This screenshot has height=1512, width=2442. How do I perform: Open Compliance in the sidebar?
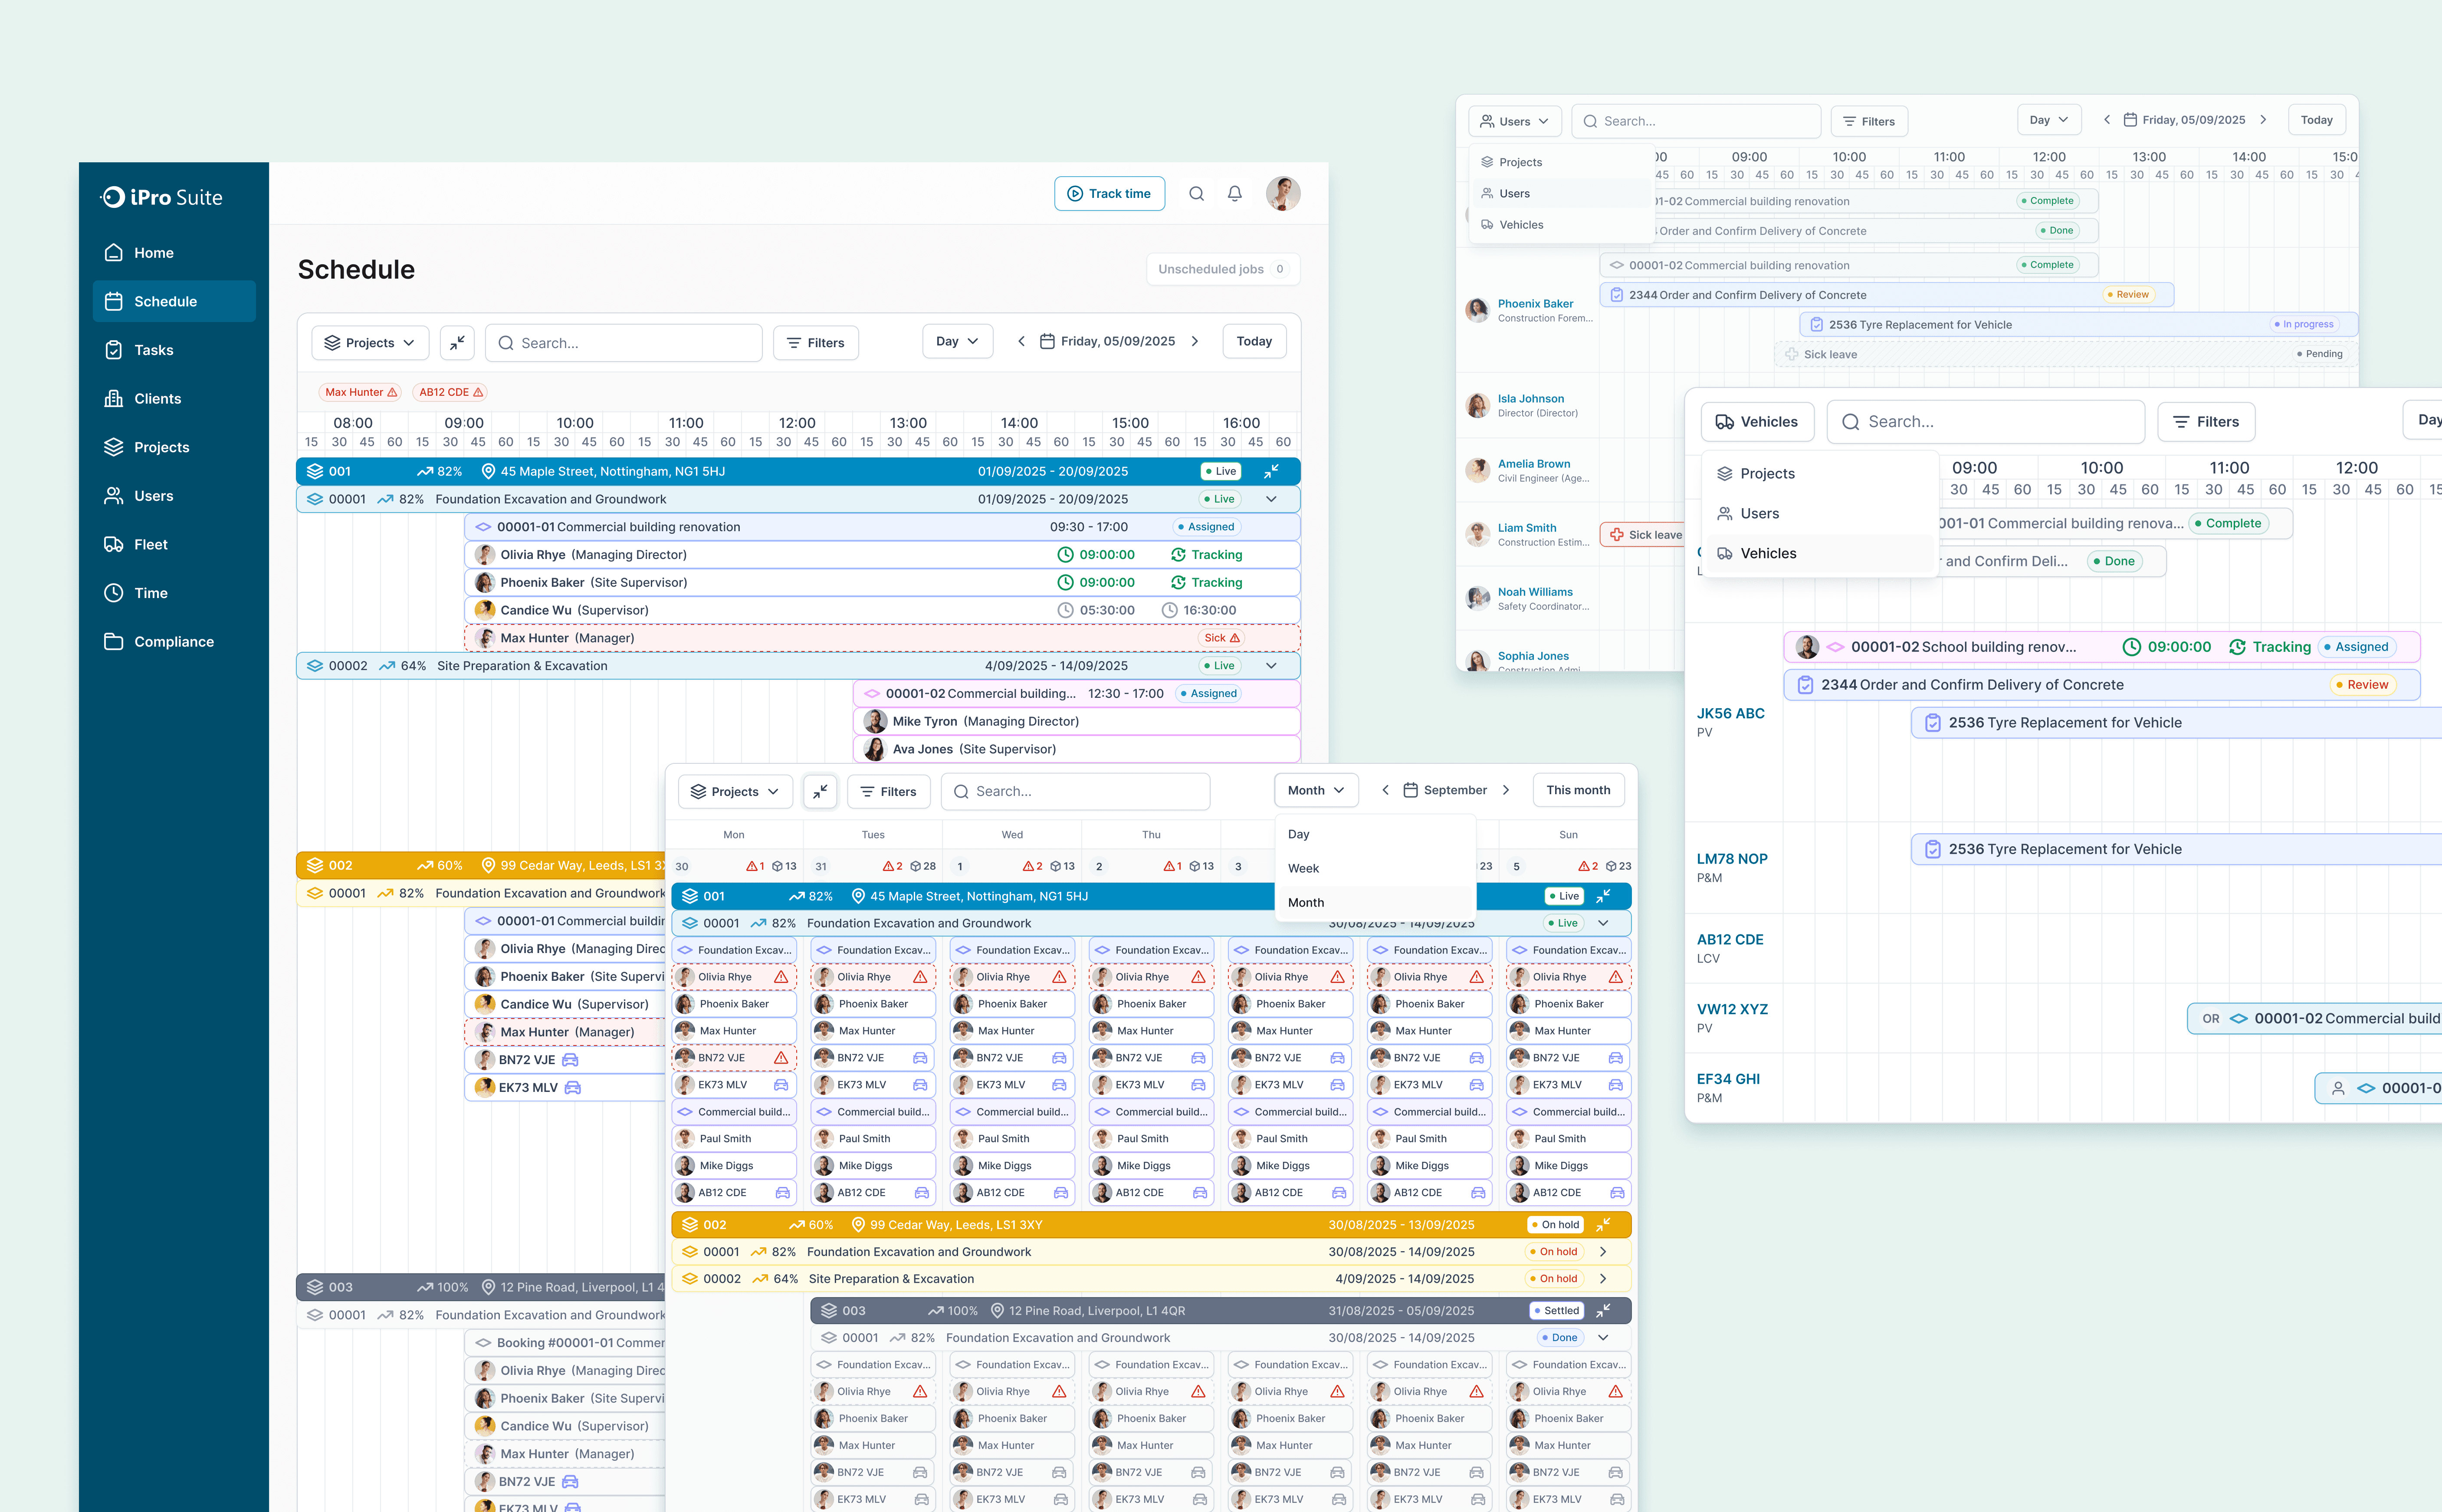[174, 641]
